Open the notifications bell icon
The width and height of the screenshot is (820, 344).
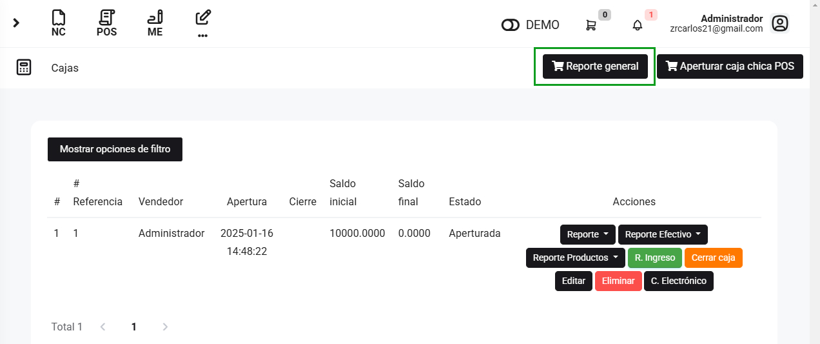[638, 25]
